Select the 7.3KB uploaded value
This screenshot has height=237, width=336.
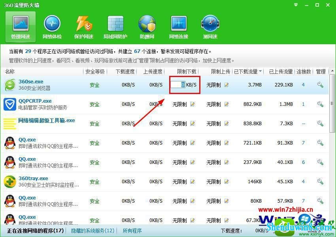(286, 124)
